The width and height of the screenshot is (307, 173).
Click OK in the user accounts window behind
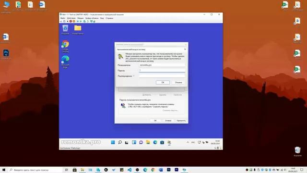155,121
